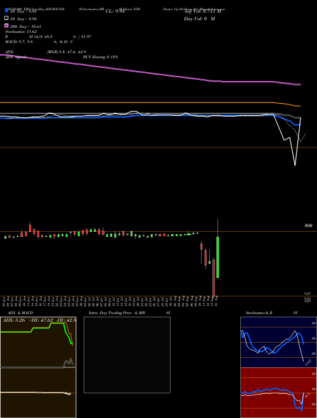Click the 'CL: 9.93' closing price text
Screen dimensions: 317x418
coord(115,11)
